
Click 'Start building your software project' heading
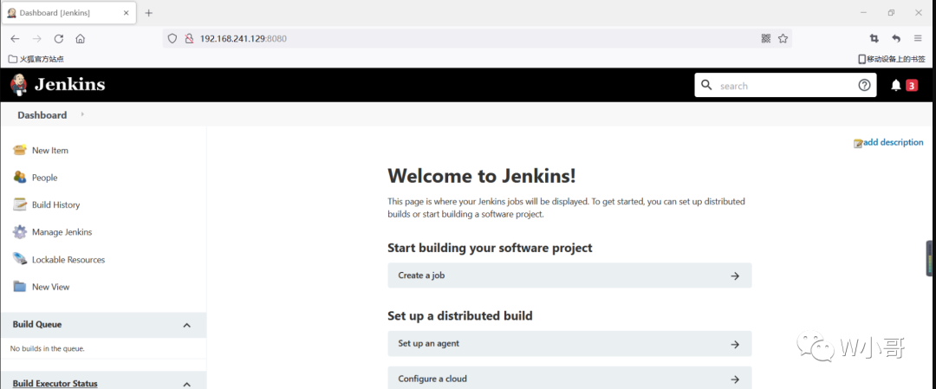[x=490, y=248]
